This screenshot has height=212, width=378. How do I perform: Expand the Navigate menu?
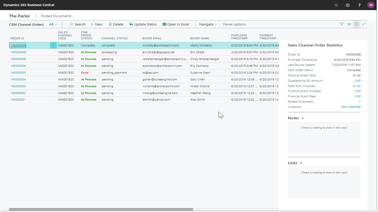point(208,24)
